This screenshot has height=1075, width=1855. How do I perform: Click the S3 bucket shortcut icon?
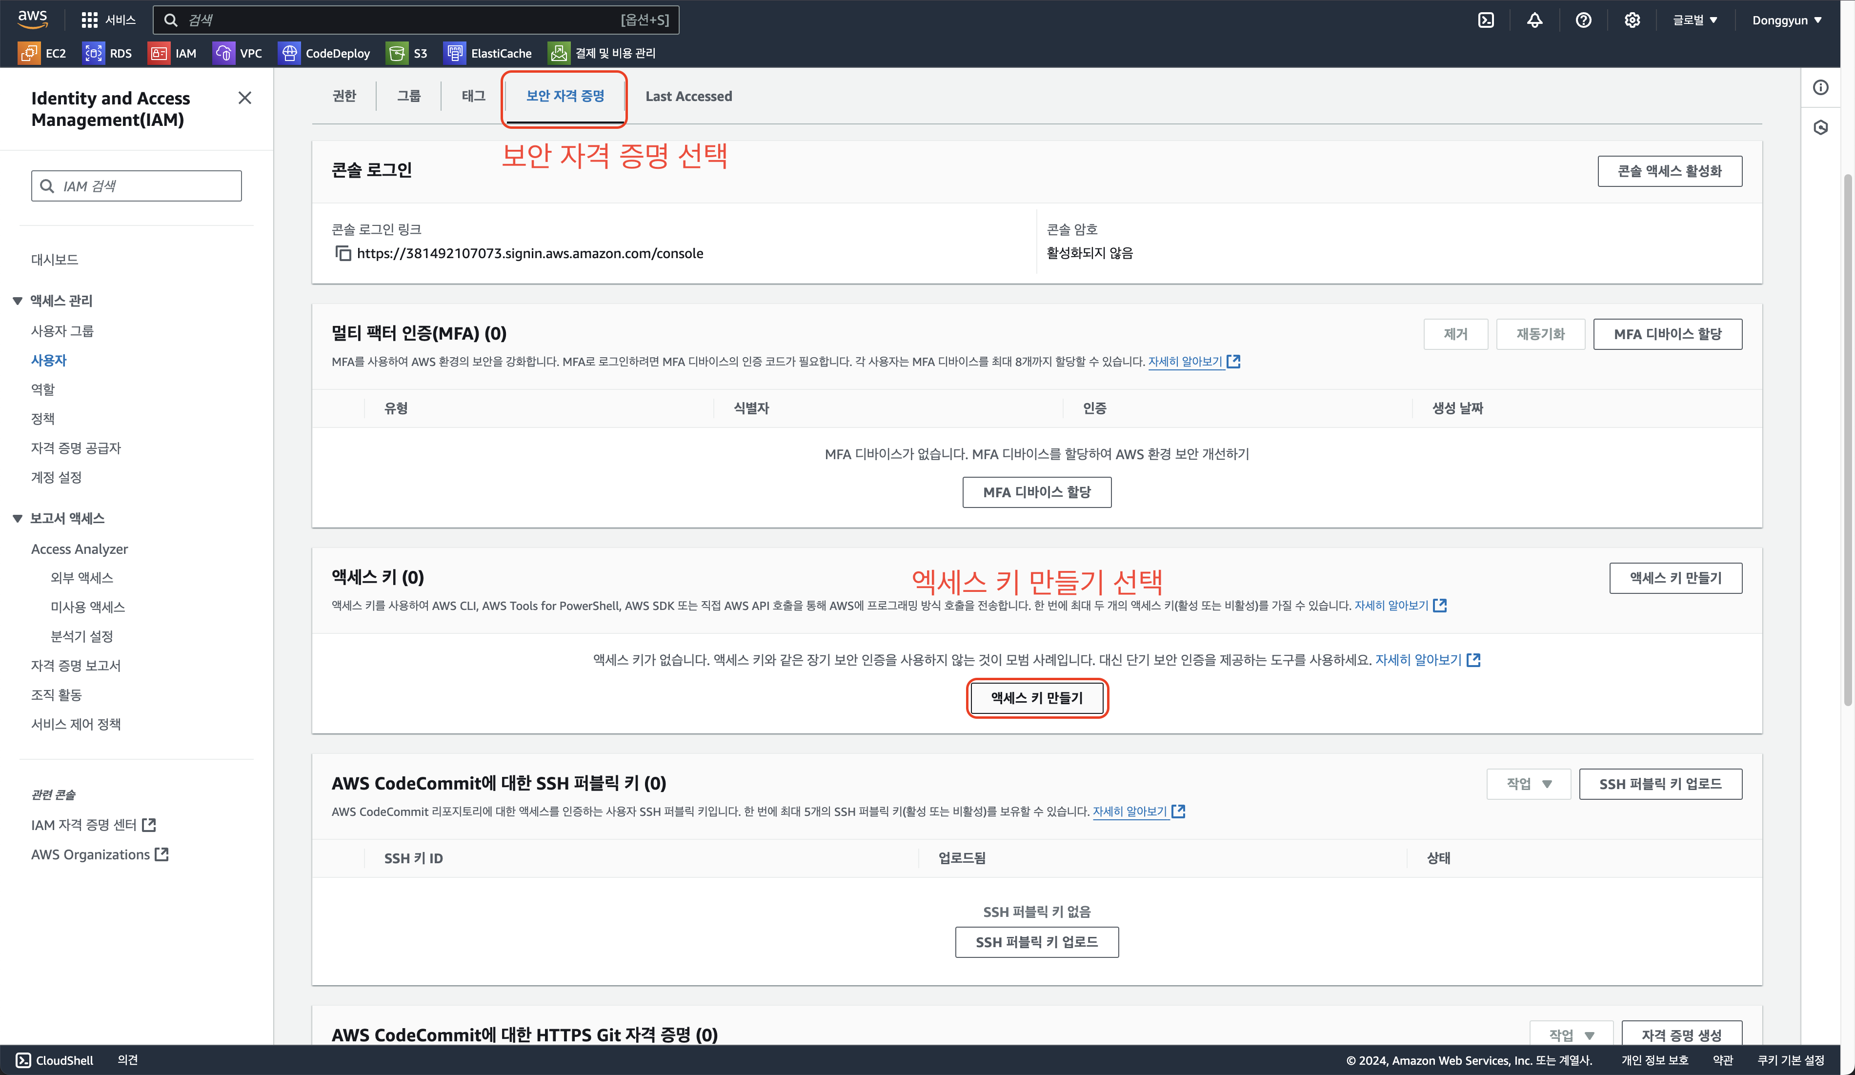point(397,53)
